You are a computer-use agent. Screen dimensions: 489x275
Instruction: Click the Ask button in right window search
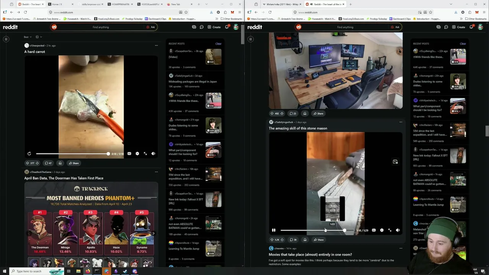coord(395,27)
